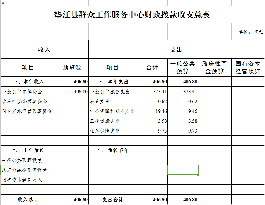Click 3.58 in the 合计 column
Image resolution: width=265 pixels, height=205 pixels.
coord(152,121)
